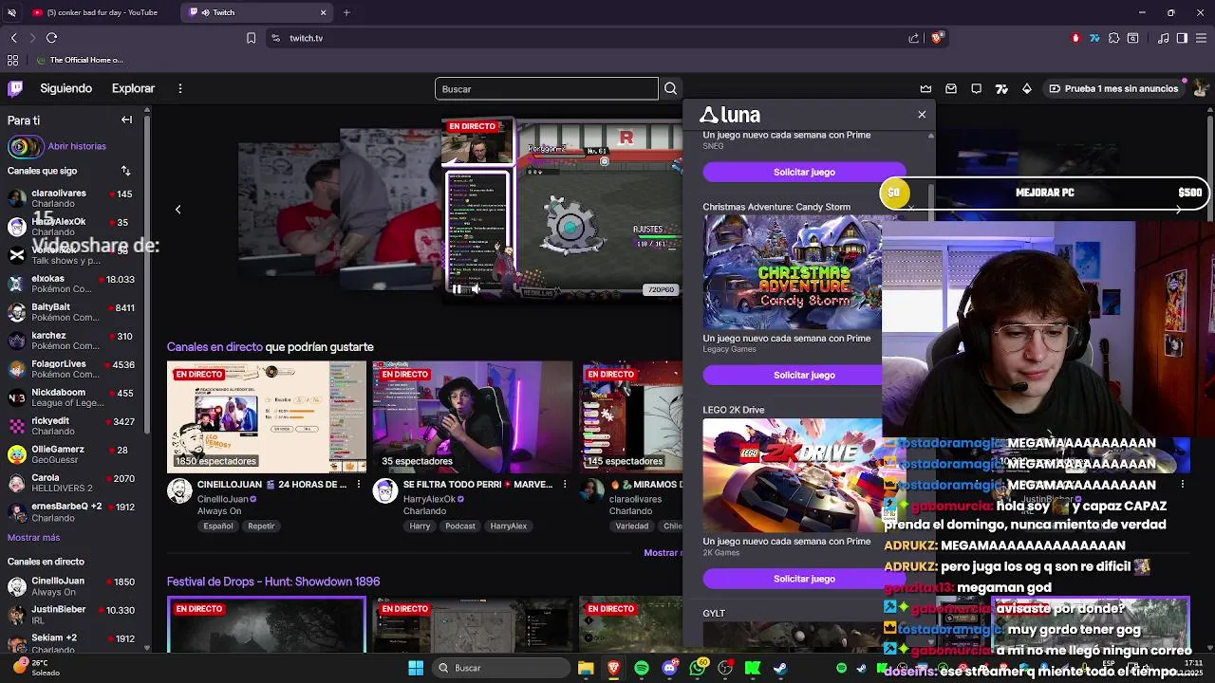
Task: Collapse the Para ti sidebar
Action: (x=126, y=120)
